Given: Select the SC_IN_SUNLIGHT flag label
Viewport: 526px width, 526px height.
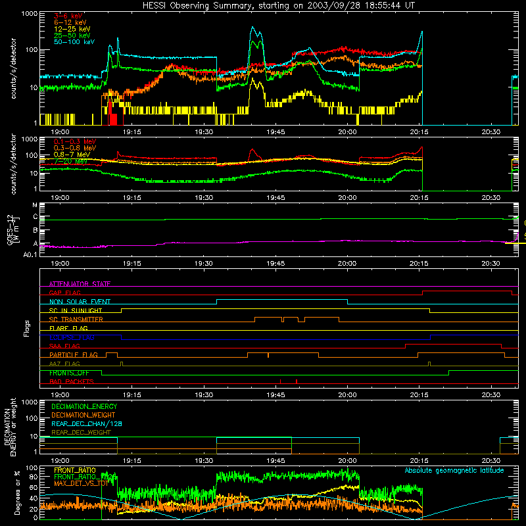Looking at the screenshot, I should tap(76, 310).
